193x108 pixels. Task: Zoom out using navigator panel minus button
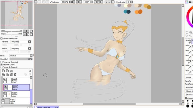click(x=25, y=31)
